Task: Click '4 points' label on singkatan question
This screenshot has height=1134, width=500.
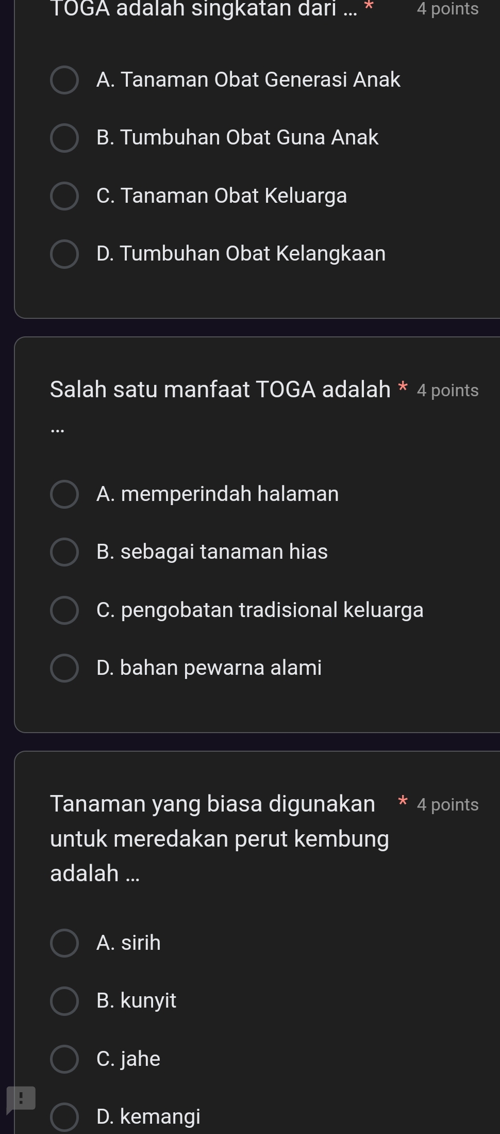Action: tap(447, 9)
